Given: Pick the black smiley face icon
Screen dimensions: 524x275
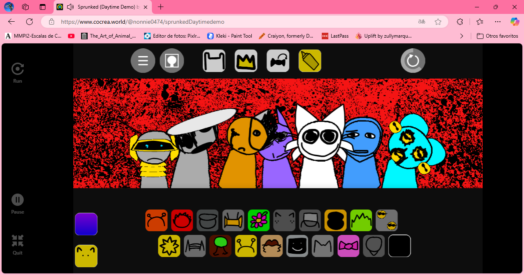Looking at the screenshot, I should pyautogui.click(x=297, y=246).
